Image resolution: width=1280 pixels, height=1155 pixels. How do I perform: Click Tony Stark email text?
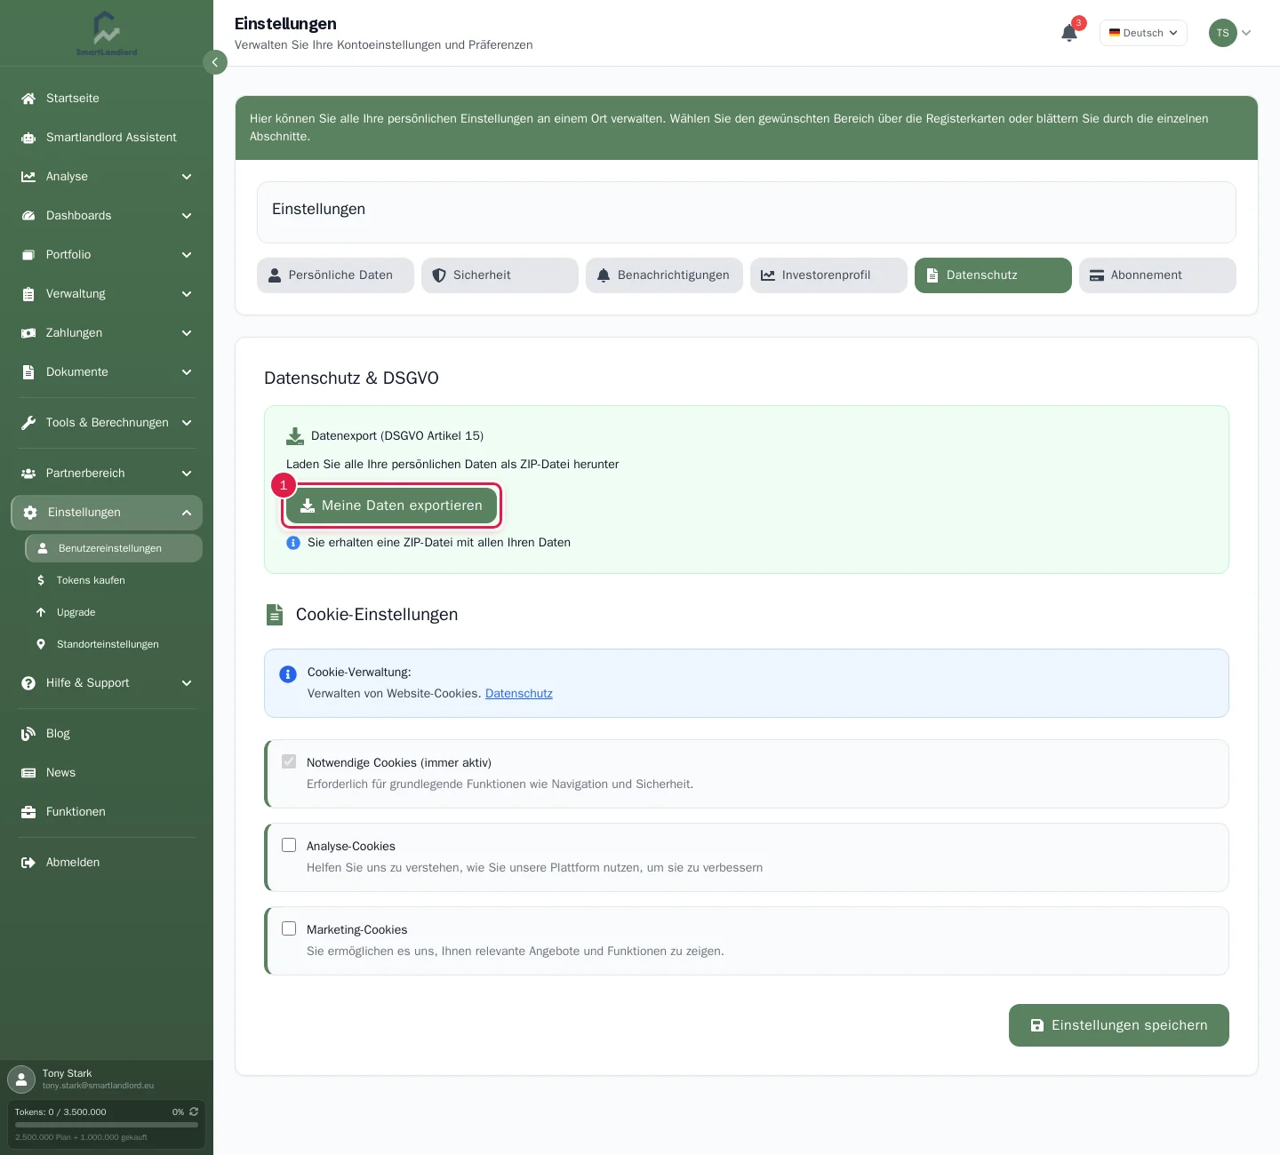click(98, 1086)
